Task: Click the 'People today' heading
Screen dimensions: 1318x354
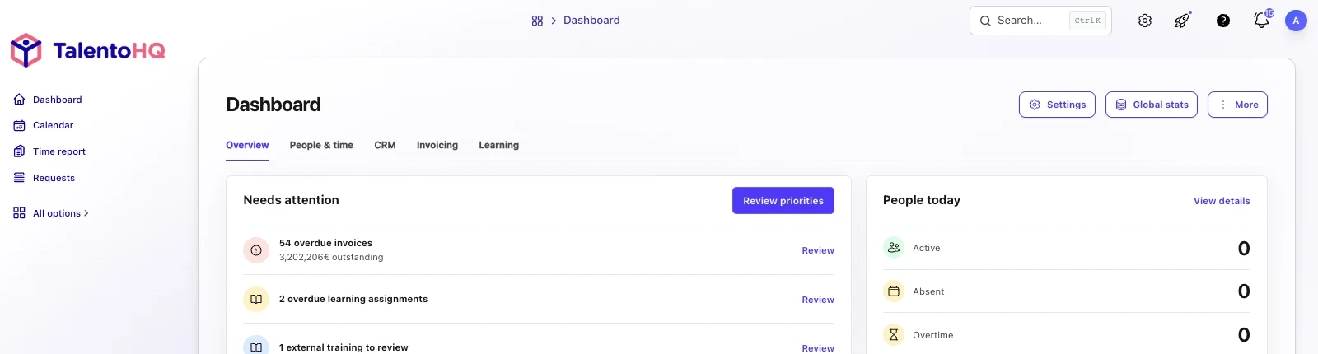Action: tap(922, 200)
